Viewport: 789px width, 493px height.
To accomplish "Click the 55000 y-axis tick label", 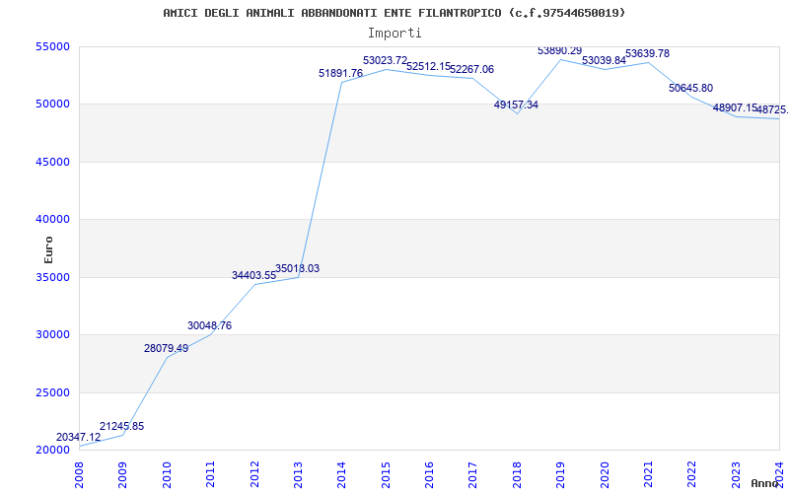I will 51,46.
